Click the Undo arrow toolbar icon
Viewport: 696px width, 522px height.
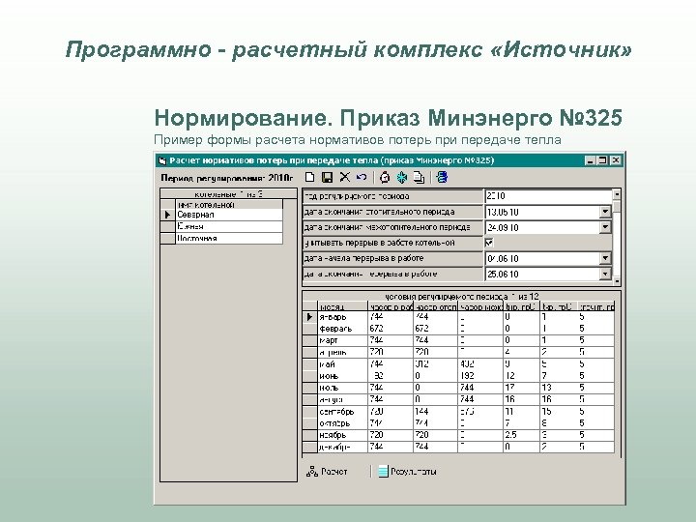(362, 177)
